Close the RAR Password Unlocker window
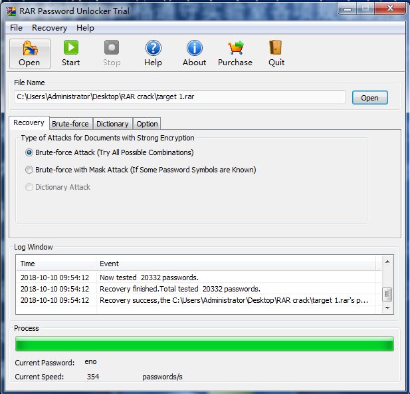 (390, 8)
